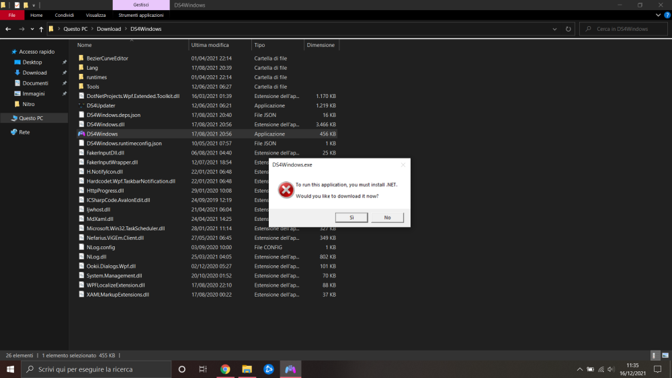Open the Windows Start menu
Image resolution: width=672 pixels, height=378 pixels.
click(10, 369)
